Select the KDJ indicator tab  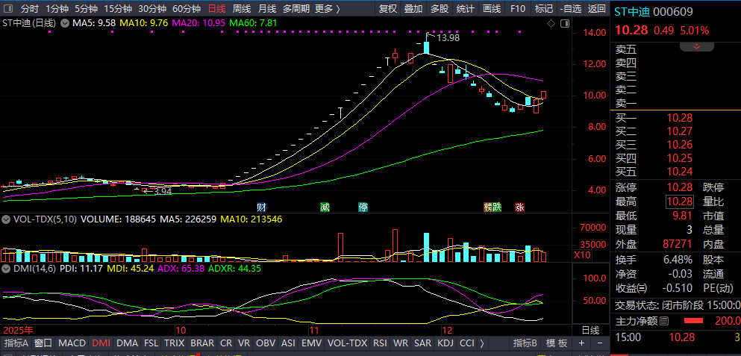click(445, 343)
